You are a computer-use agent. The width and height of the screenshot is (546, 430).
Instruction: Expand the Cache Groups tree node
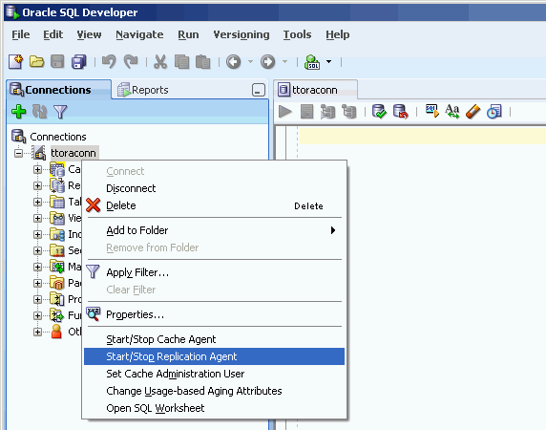coord(37,169)
